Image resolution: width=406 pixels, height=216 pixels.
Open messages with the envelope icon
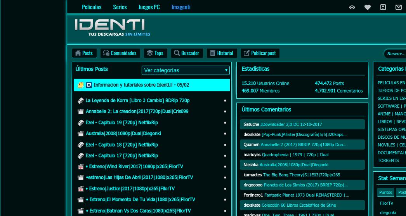[x=399, y=7]
